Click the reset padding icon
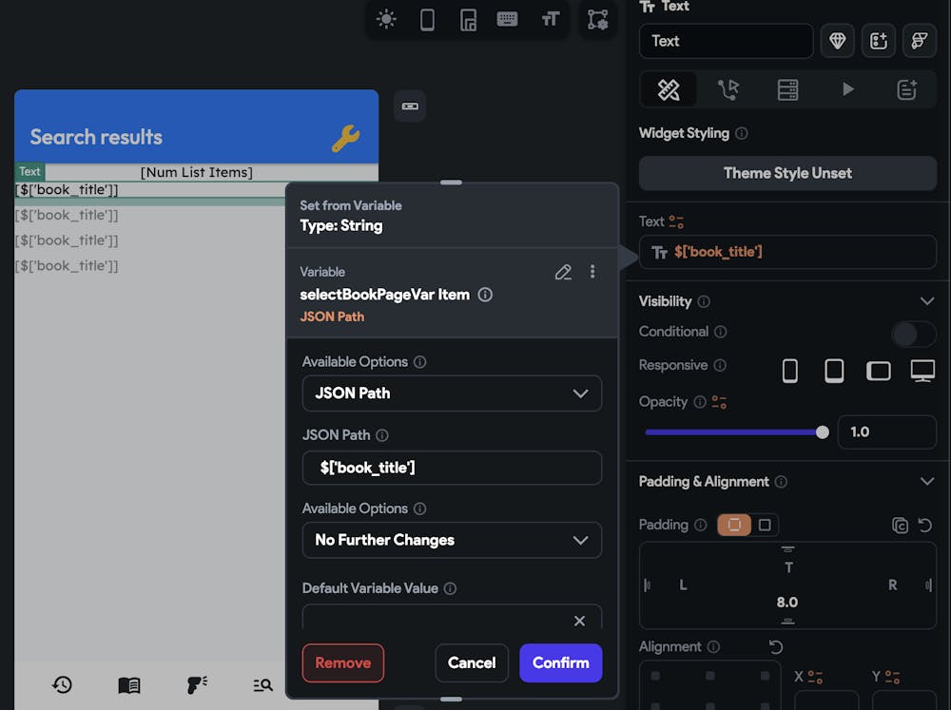This screenshot has height=710, width=951. pyautogui.click(x=925, y=525)
